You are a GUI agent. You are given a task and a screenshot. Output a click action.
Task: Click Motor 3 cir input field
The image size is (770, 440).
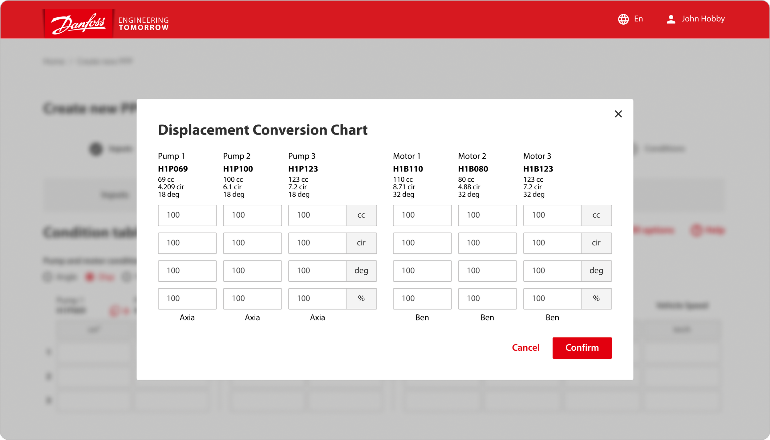[552, 243]
